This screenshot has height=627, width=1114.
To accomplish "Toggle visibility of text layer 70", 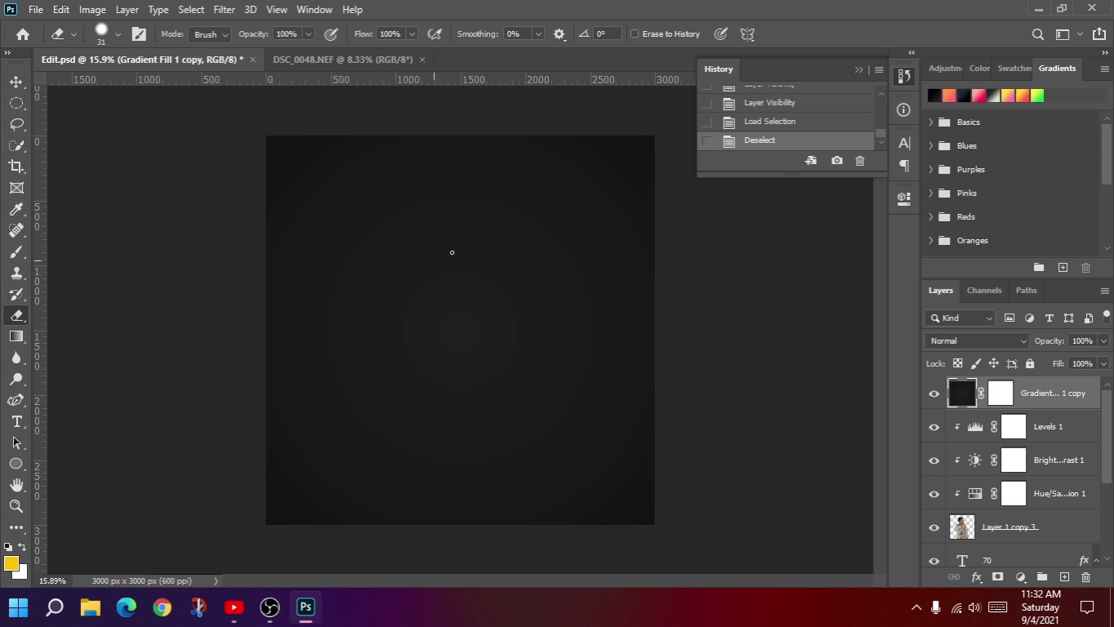I will point(934,560).
